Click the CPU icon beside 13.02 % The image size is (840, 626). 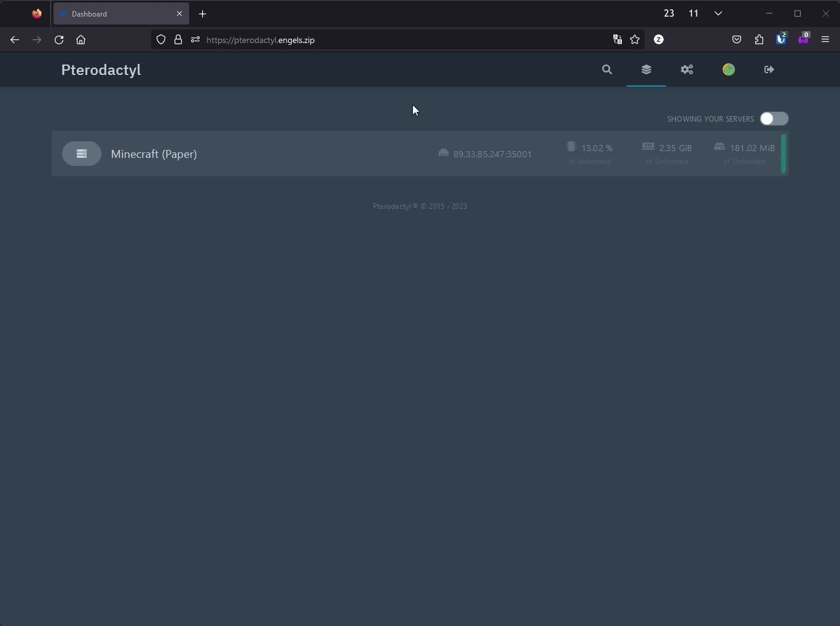click(571, 146)
